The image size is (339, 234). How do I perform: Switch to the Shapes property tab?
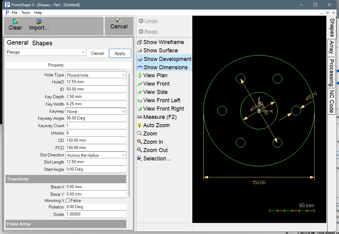tap(42, 43)
